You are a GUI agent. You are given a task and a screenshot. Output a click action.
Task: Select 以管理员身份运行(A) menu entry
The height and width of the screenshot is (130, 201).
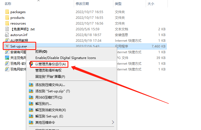(x=50, y=64)
